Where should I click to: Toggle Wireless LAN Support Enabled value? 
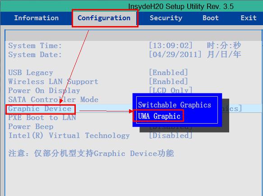click(168, 82)
